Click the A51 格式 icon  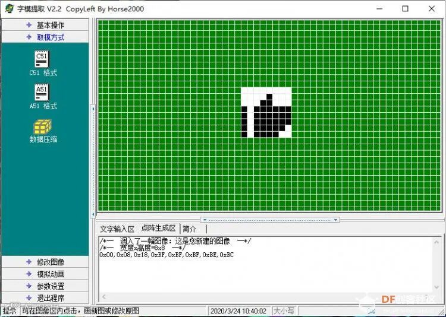pyautogui.click(x=42, y=93)
